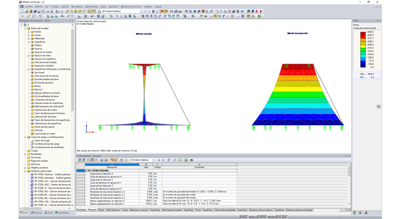401x219 pixels.
Task: Click the print icon in main toolbar
Action: click(47, 11)
